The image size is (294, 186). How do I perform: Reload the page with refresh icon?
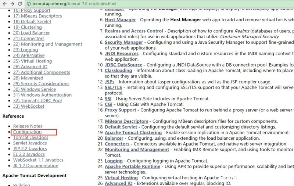(x=20, y=3)
